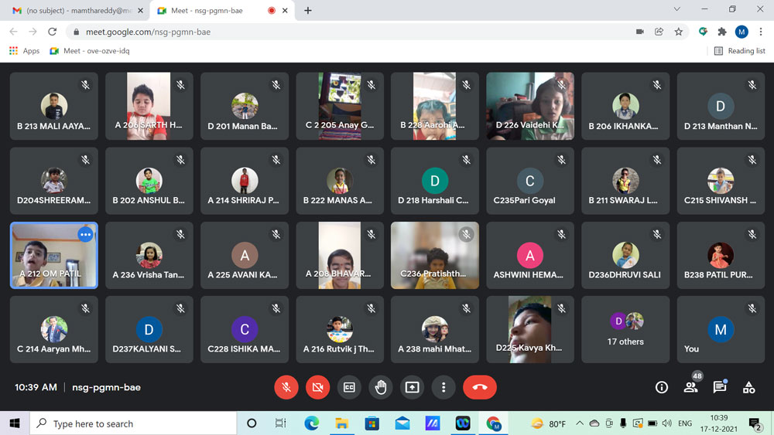Open the Chrome Extensions puzzle icon
The width and height of the screenshot is (774, 435).
(x=722, y=32)
